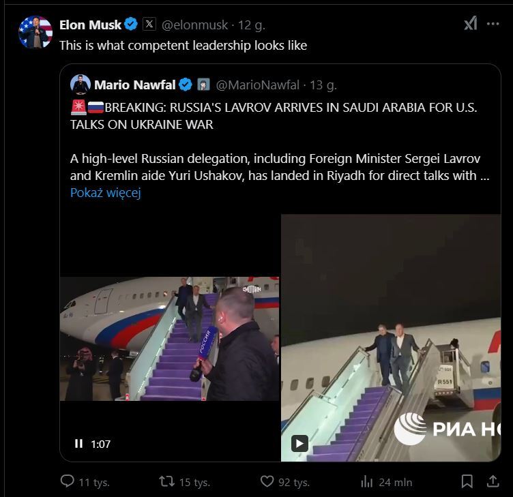Screen dimensions: 513x497
Task: Open Grok explain-this-post icon
Action: [471, 24]
